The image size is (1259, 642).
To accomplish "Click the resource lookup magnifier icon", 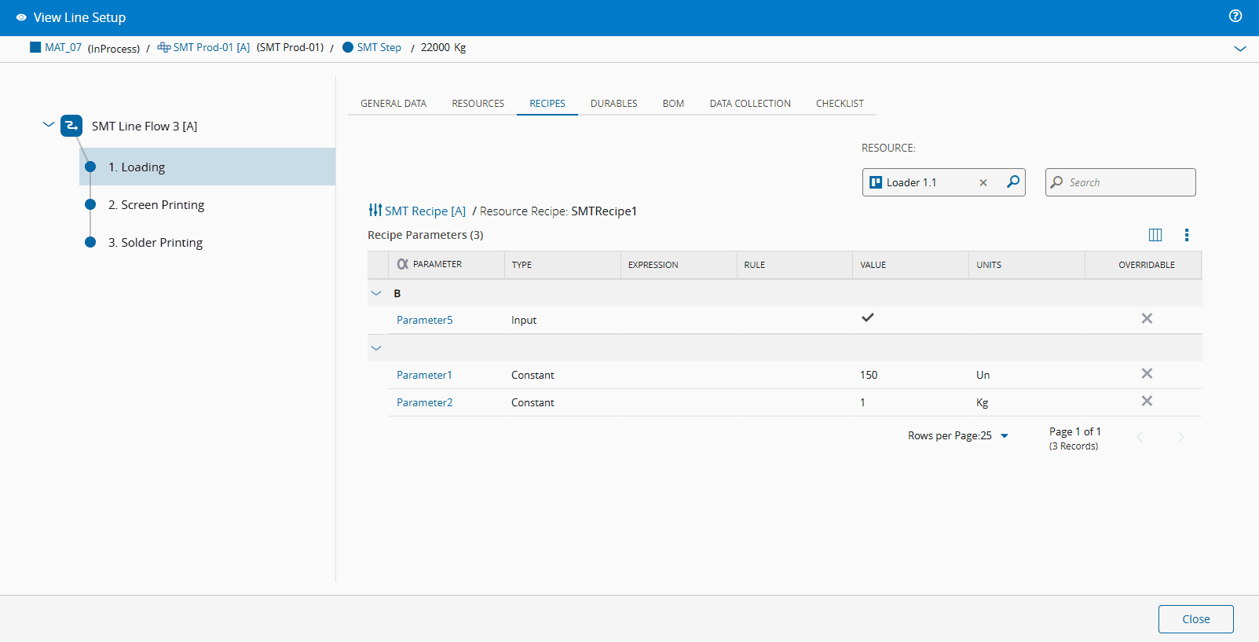I will [1013, 182].
